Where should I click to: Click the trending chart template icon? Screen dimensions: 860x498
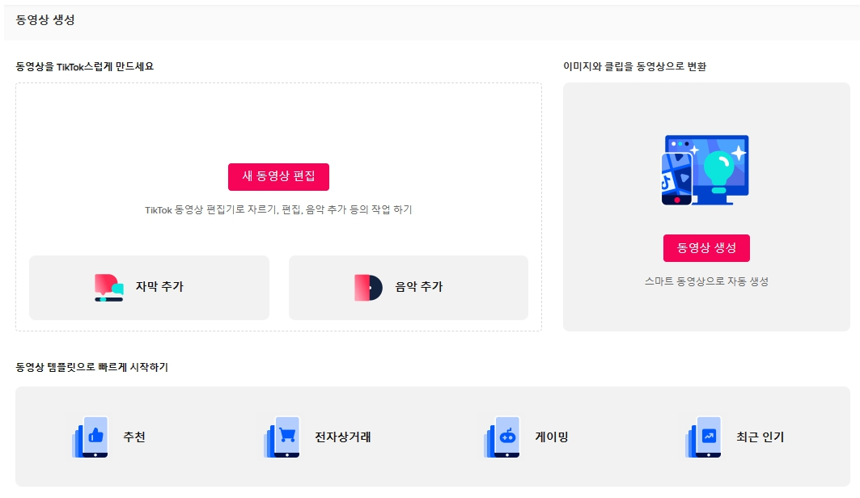pyautogui.click(x=703, y=437)
